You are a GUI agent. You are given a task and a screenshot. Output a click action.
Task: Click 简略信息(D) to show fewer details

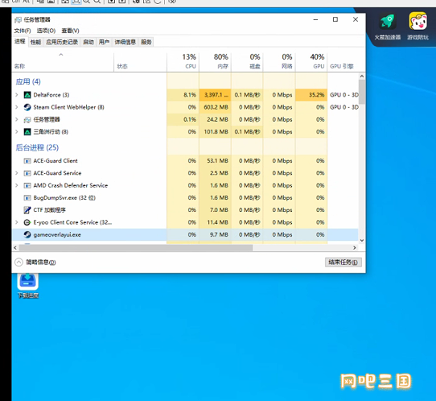tap(41, 263)
